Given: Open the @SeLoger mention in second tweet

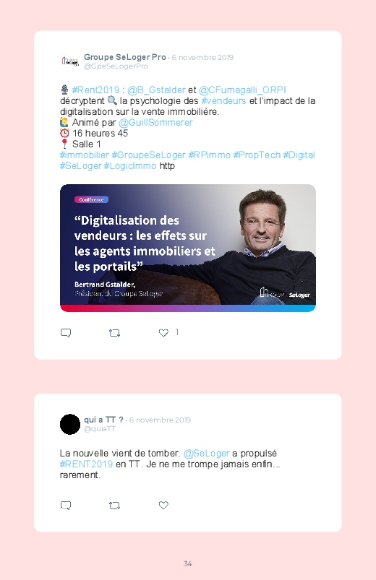Looking at the screenshot, I should (x=206, y=453).
